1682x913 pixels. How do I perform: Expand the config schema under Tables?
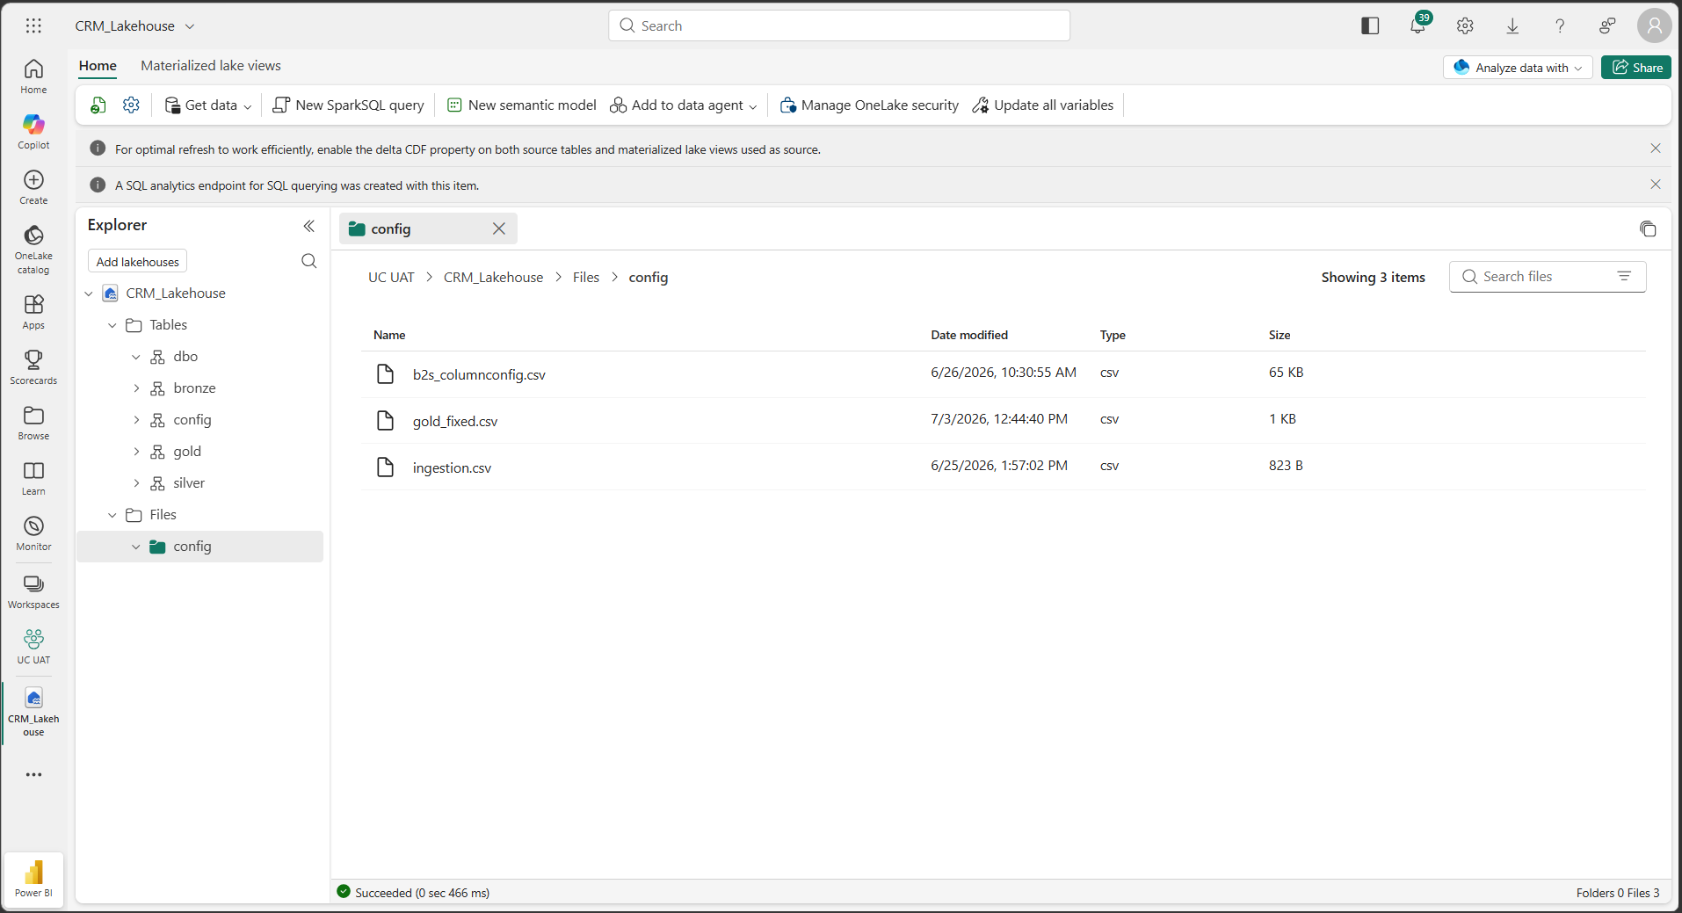click(136, 420)
